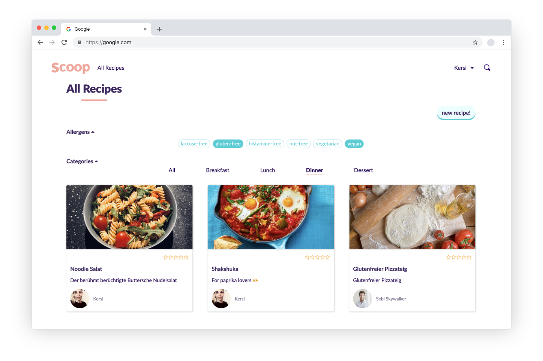Screen dimensions: 543x361
Task: Select the Dessert category tab
Action: (x=363, y=170)
